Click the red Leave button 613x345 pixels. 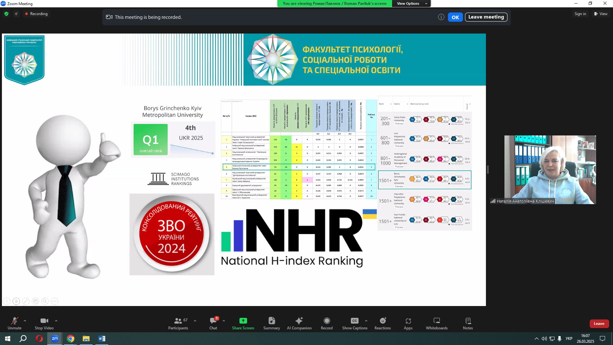(599, 324)
